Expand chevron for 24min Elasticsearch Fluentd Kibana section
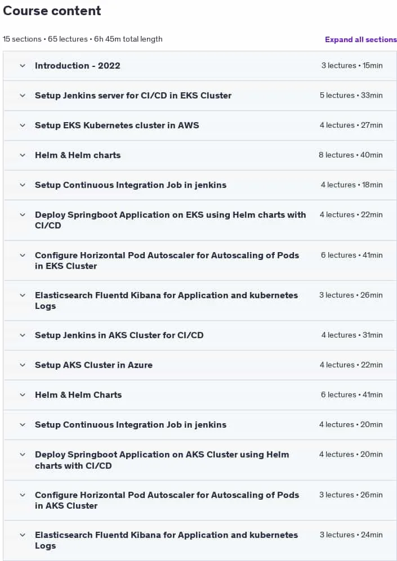 [x=23, y=535]
